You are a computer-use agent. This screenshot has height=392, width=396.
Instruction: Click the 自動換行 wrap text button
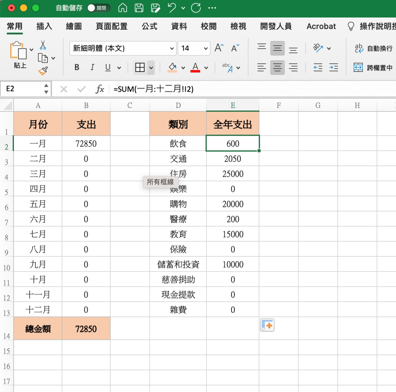click(374, 48)
